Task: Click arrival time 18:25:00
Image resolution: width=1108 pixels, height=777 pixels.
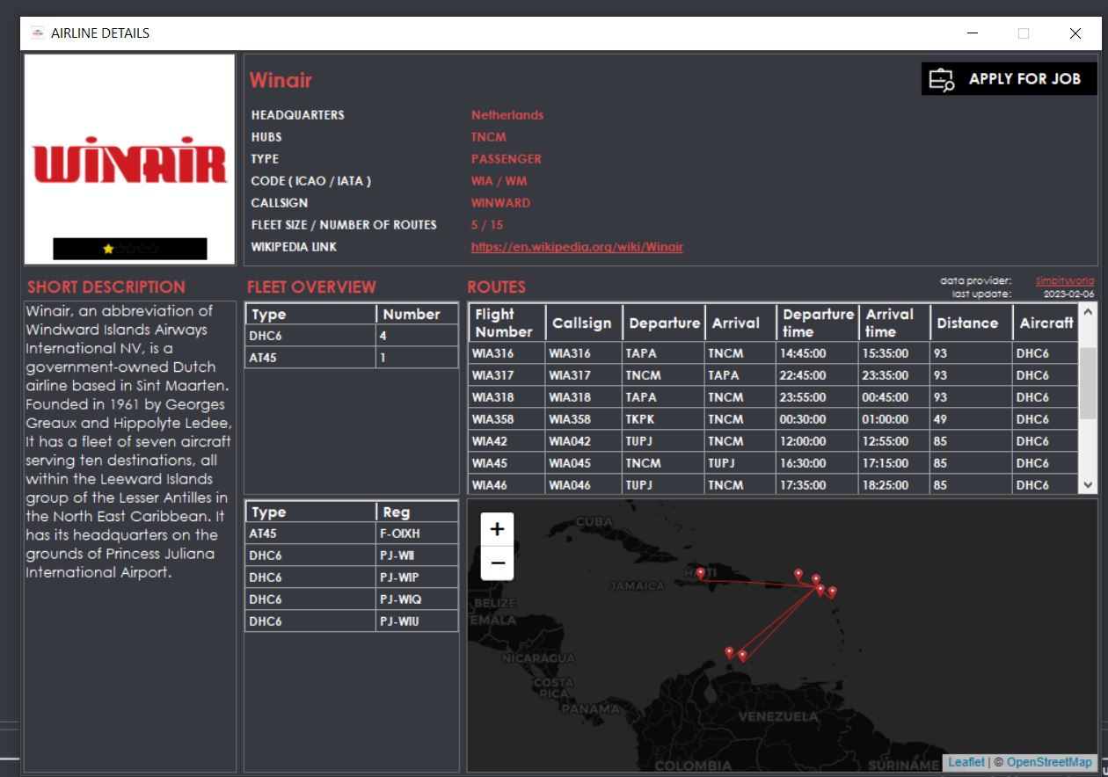Action: pos(895,485)
